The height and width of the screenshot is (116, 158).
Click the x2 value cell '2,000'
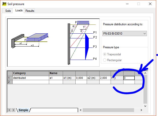tap(105, 78)
